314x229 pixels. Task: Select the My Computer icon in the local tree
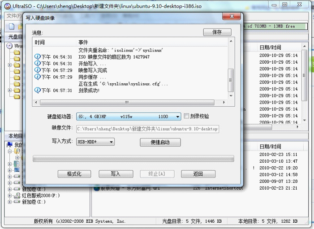tap(9, 144)
